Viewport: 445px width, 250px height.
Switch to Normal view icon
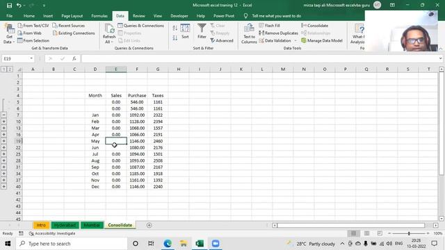click(x=354, y=233)
